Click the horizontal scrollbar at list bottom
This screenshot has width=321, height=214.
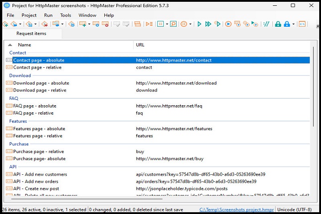tap(85, 199)
